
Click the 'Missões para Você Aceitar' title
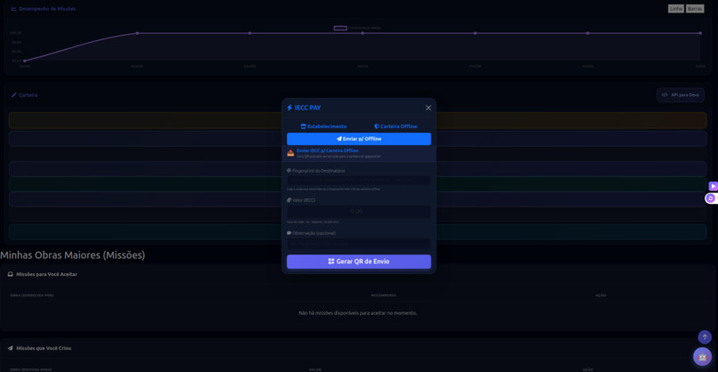(x=46, y=274)
